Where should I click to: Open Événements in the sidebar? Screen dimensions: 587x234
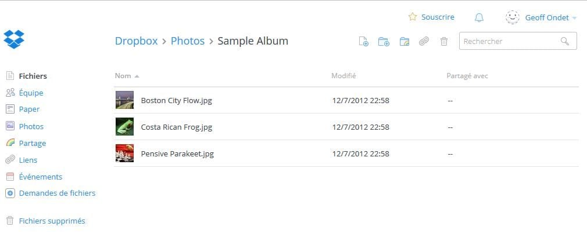40,177
